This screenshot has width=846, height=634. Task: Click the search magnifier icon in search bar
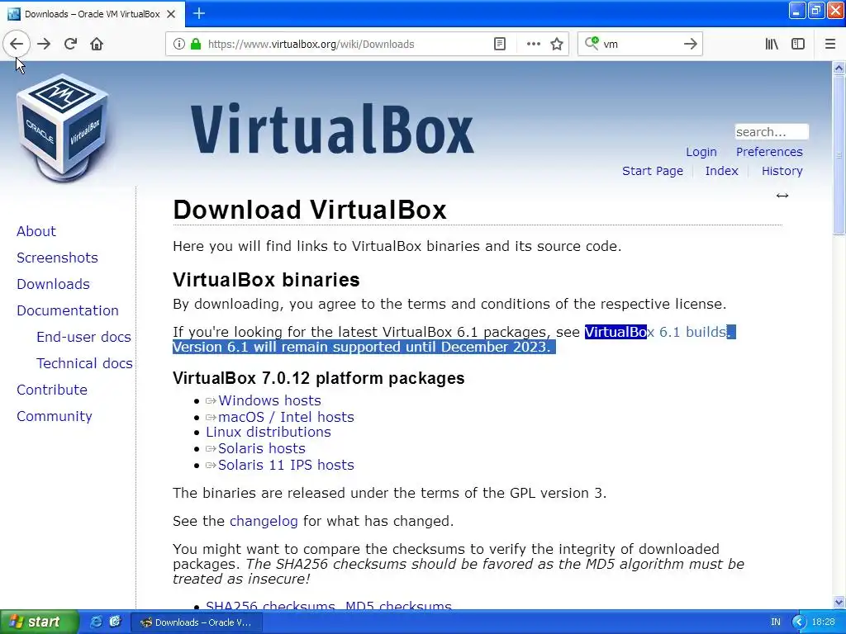coord(592,43)
